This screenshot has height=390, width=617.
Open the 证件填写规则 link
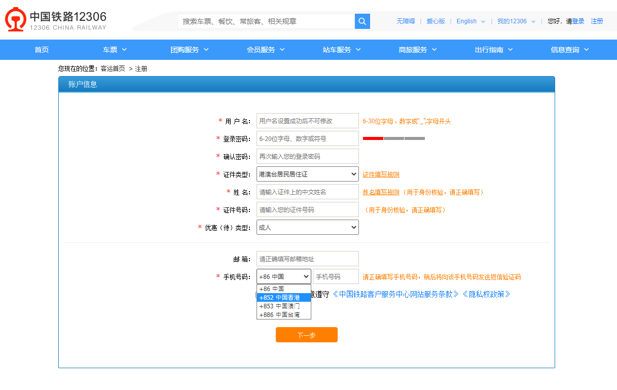click(381, 173)
